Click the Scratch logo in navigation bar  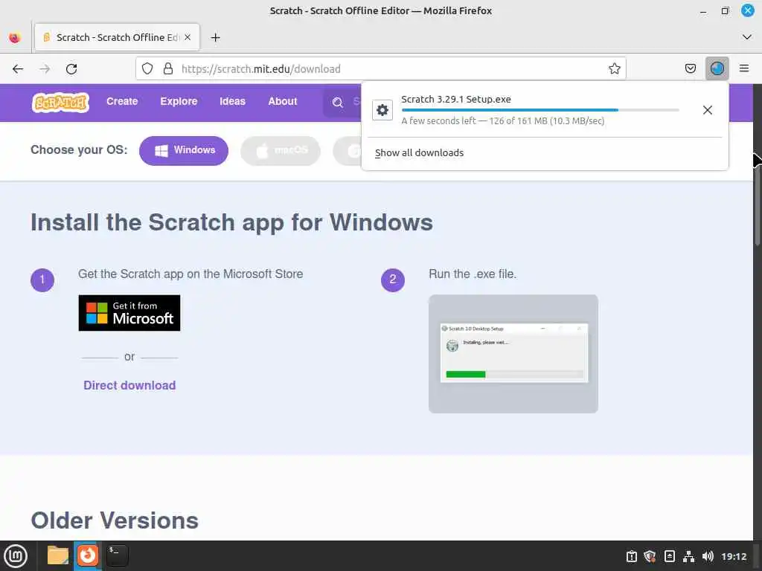[x=61, y=103]
